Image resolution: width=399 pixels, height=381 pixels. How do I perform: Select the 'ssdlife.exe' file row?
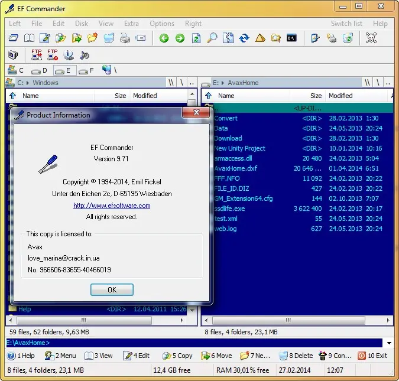pyautogui.click(x=297, y=209)
